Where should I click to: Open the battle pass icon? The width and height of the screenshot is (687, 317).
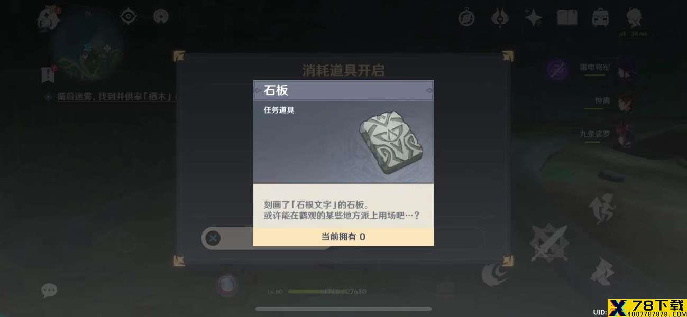click(500, 18)
